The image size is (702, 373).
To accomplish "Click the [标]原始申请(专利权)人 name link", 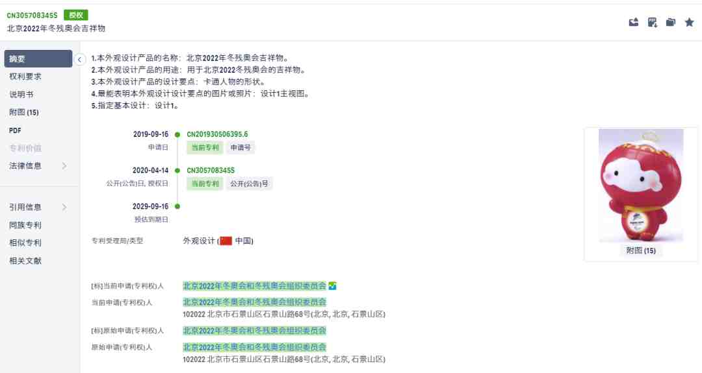I will [x=254, y=331].
